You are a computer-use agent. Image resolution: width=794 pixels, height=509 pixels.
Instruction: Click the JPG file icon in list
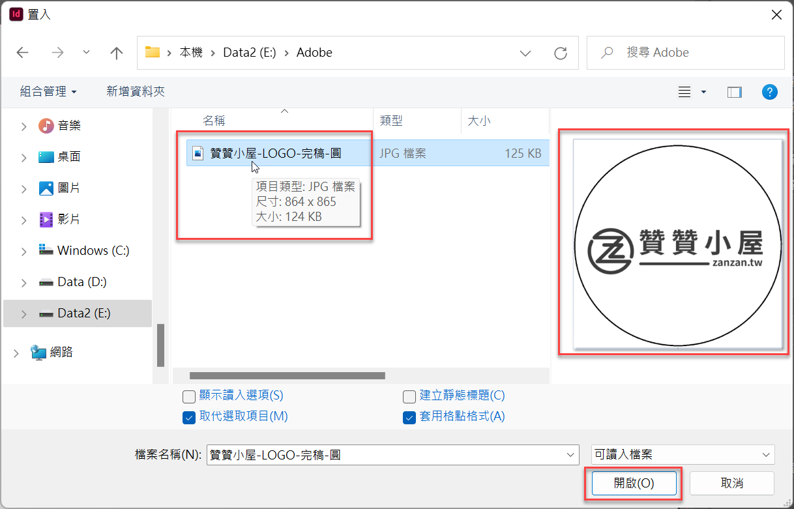198,154
